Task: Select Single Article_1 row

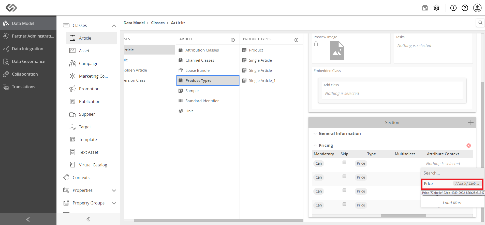Action: coord(271,81)
